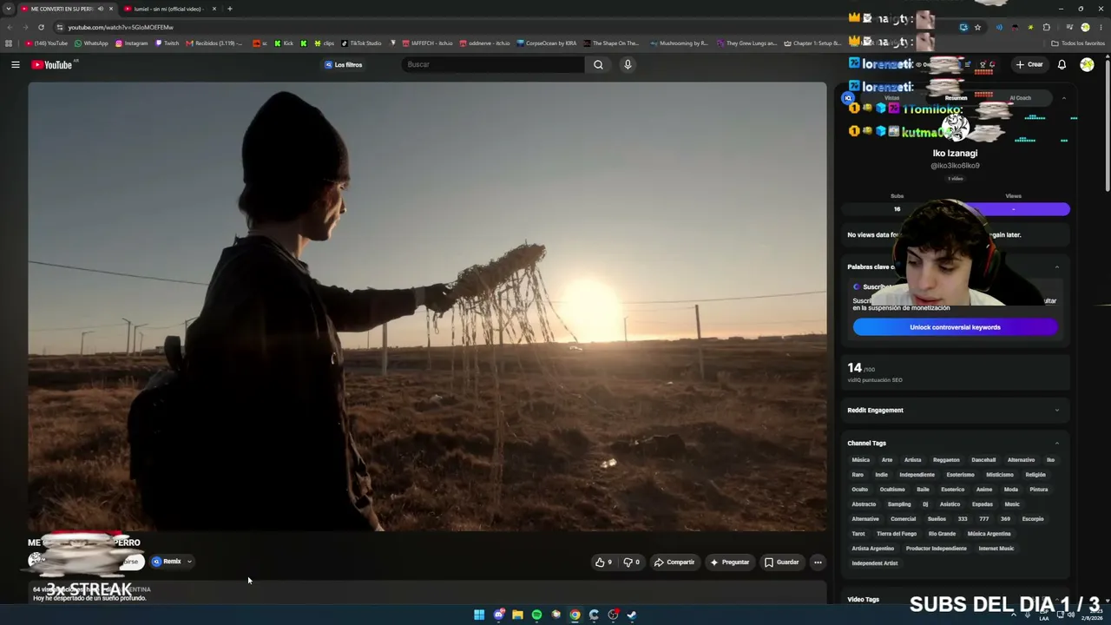Open the Twitch bookmark
This screenshot has height=625, width=1111.
(x=167, y=43)
